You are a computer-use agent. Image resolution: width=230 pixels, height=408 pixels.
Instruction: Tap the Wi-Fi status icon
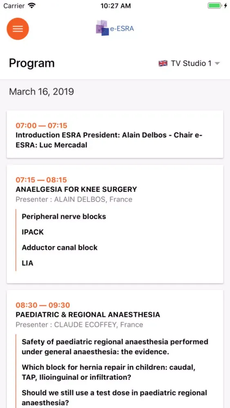coord(32,6)
